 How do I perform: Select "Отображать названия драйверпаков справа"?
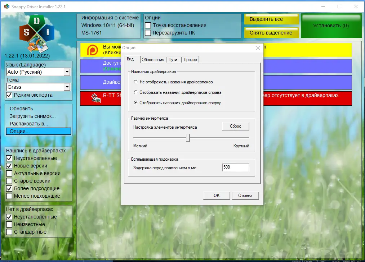pos(136,91)
